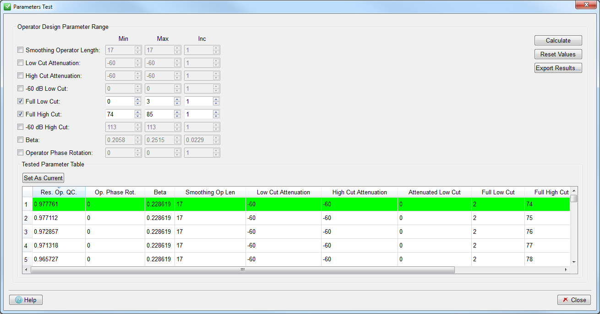Click the horizontal scrollbar thumb
The width and height of the screenshot is (600, 314).
coord(243,270)
